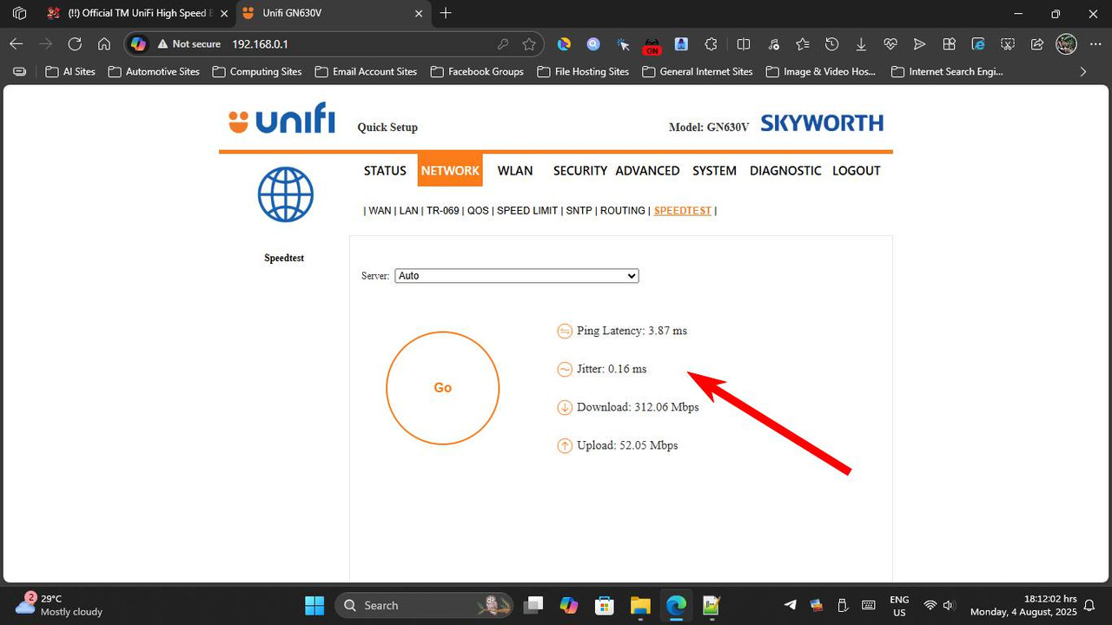Expand the bookmarks bar overflow chevron
This screenshot has height=625, width=1112.
point(1083,72)
